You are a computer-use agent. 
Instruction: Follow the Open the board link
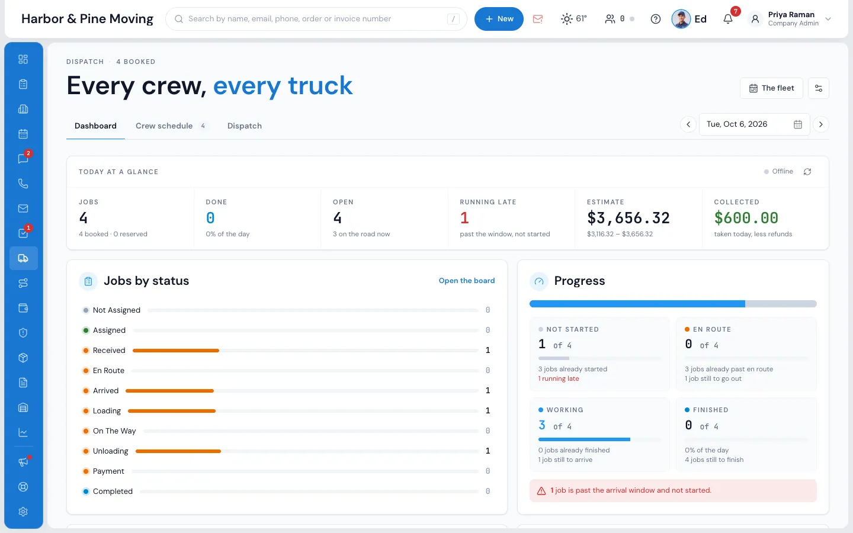click(x=467, y=281)
